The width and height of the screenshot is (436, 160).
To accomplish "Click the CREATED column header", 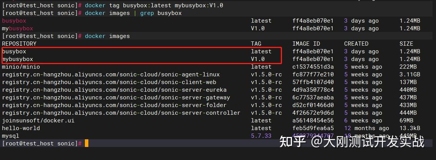I will [x=356, y=44].
